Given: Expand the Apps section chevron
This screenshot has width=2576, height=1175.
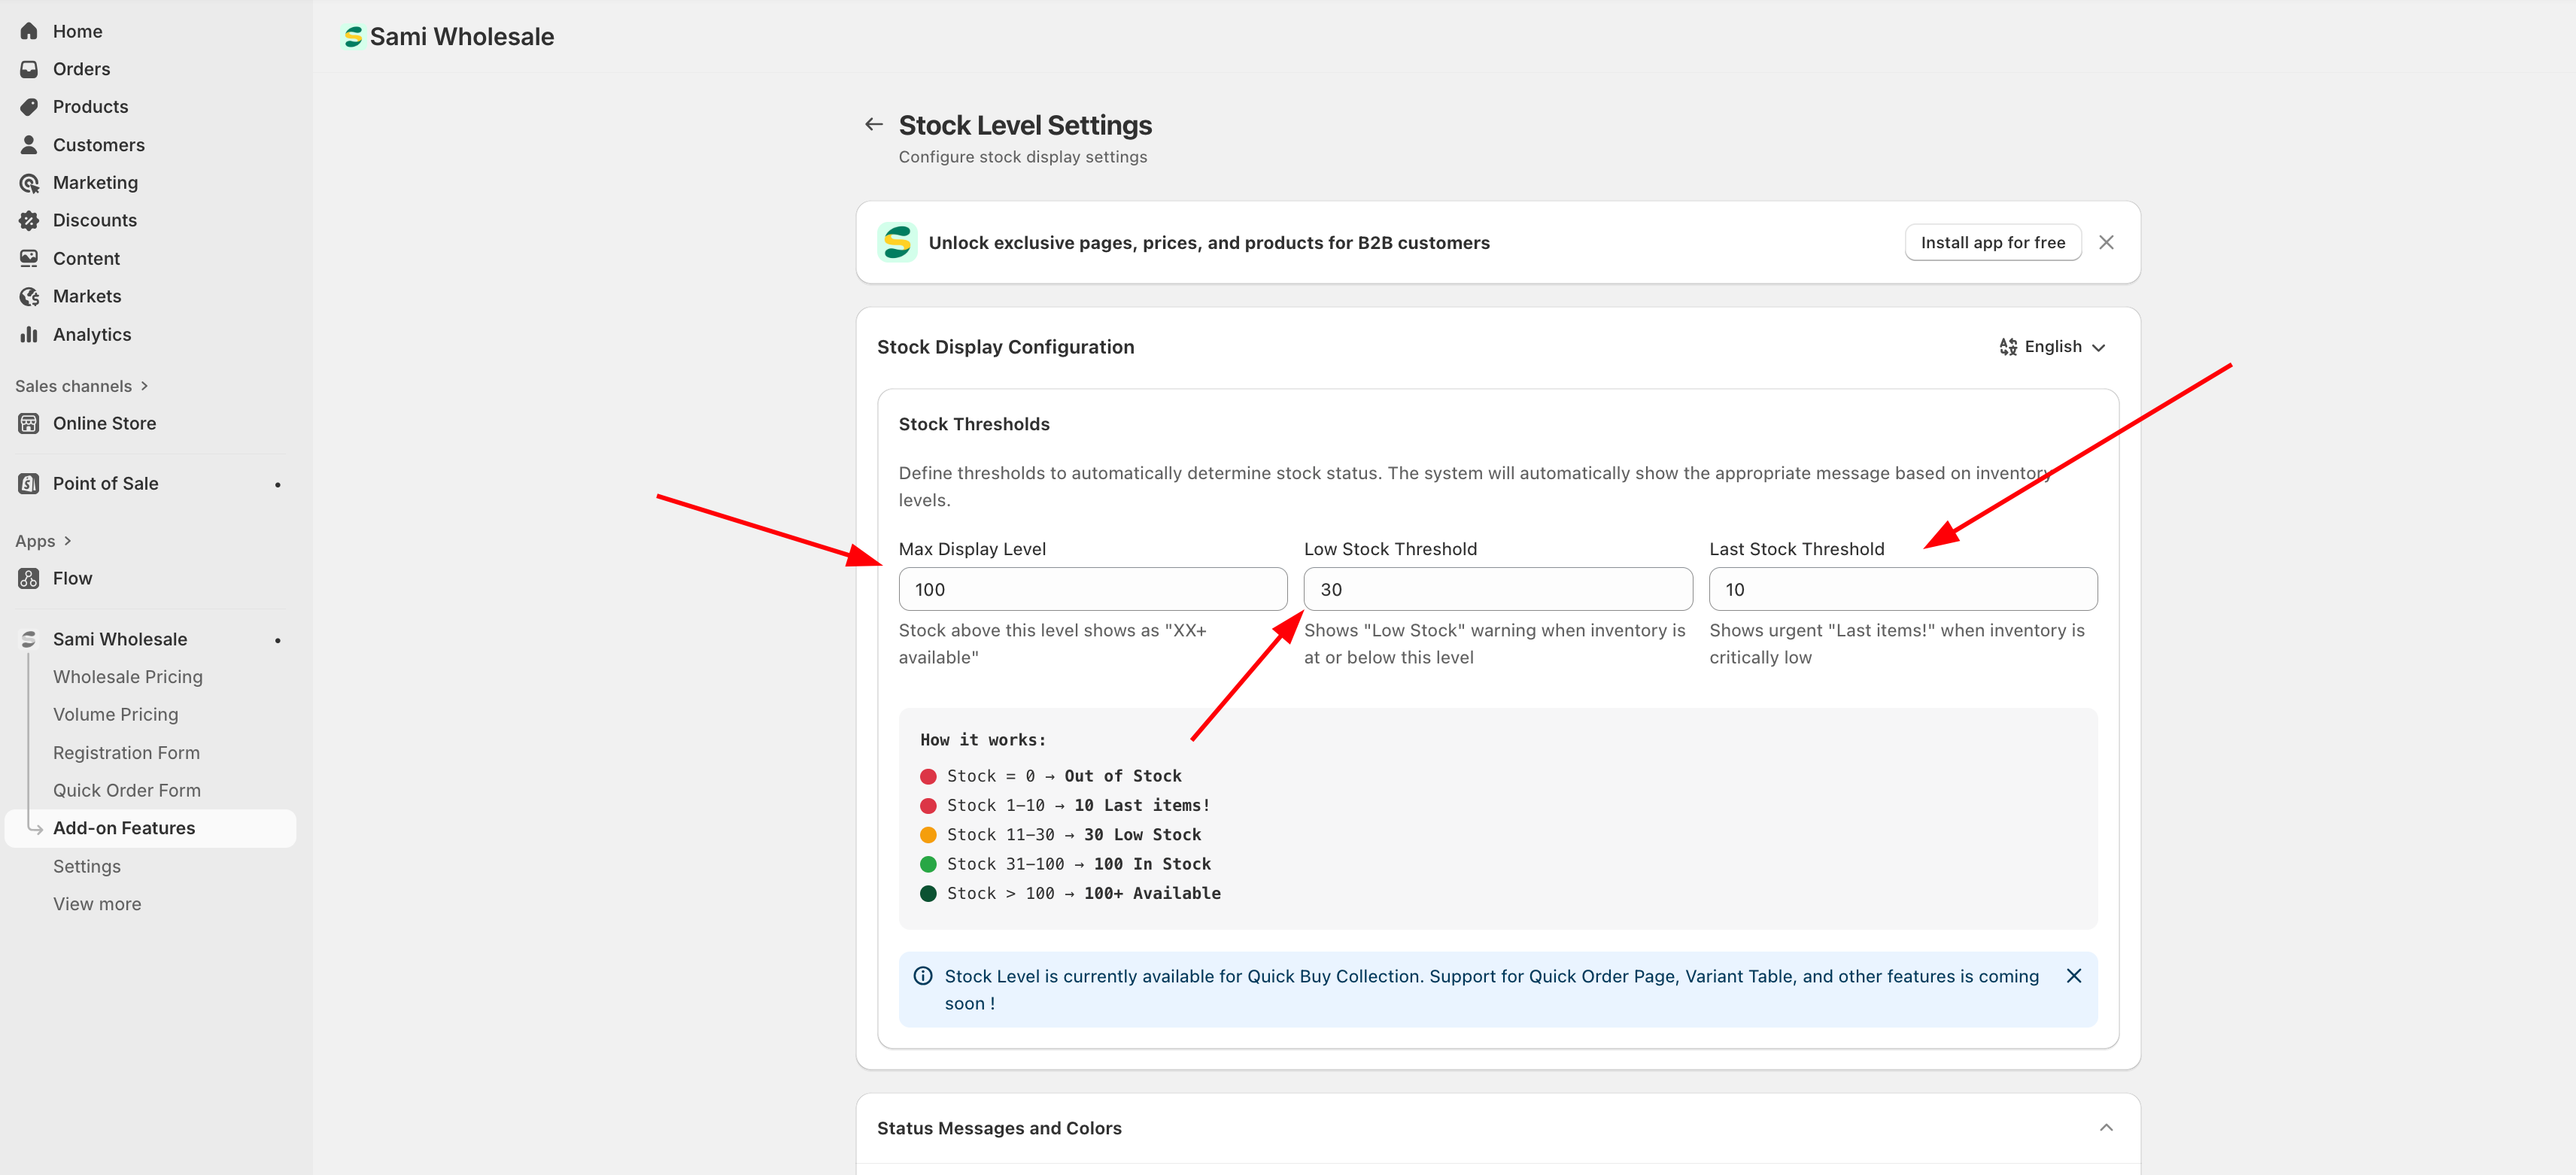Looking at the screenshot, I should tap(67, 541).
